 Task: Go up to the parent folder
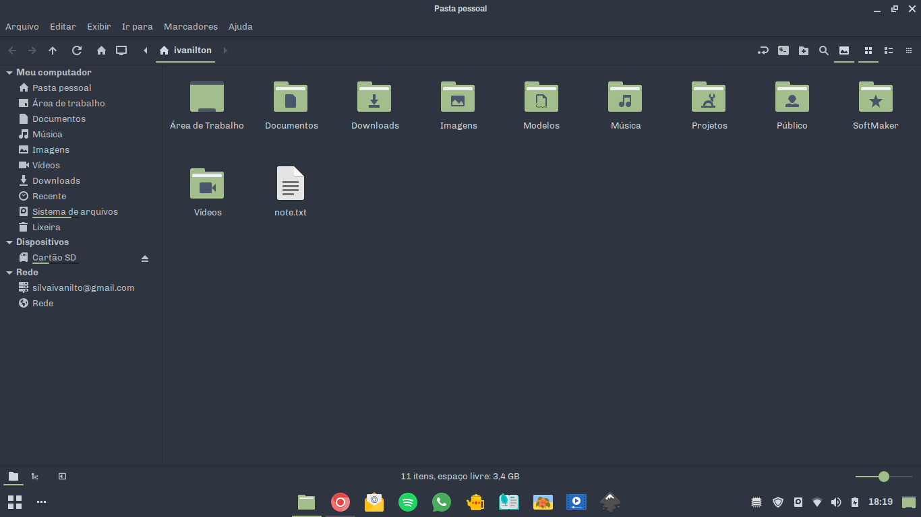coord(53,50)
